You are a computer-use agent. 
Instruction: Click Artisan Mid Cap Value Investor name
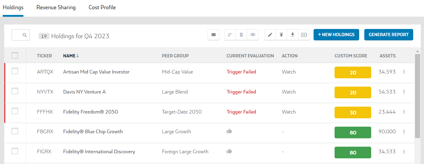pos(96,72)
